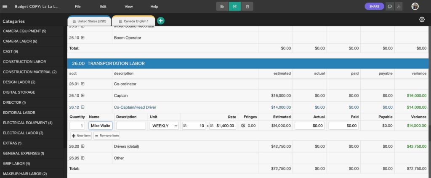Click the Actual $0.00 input field
431x178 pixels.
click(310, 126)
